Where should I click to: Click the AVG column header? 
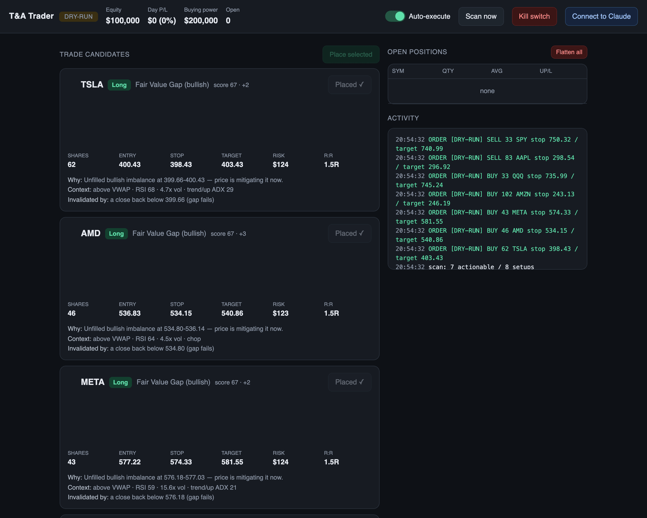coord(497,71)
